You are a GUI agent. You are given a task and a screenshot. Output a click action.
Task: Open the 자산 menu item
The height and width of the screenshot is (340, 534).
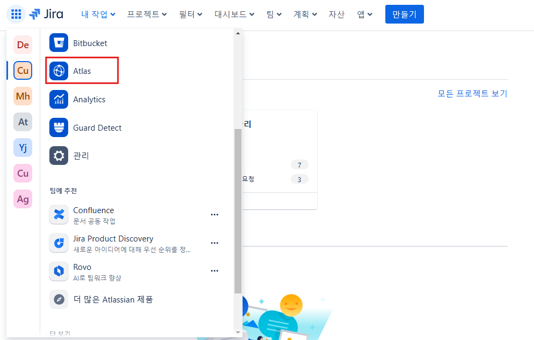coord(337,14)
